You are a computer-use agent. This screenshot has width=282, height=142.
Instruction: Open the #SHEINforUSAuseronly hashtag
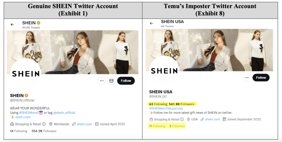[166, 108]
